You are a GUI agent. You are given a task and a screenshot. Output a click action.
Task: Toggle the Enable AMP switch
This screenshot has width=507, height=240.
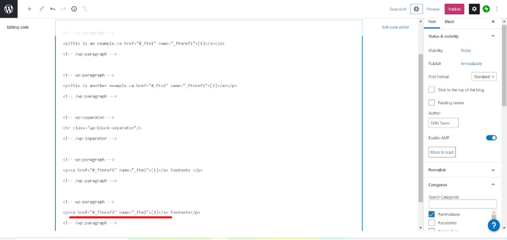click(x=491, y=138)
